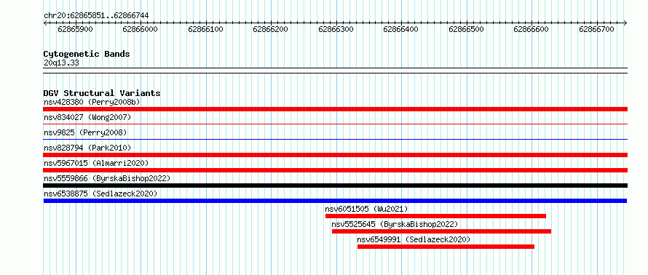Click the blue bar of nsv6538875
Image resolution: width=648 pixels, height=275 pixels.
click(x=335, y=201)
